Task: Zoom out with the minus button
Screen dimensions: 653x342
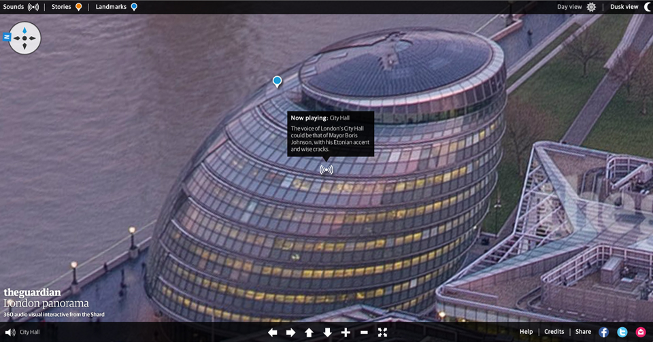Action: pos(364,332)
